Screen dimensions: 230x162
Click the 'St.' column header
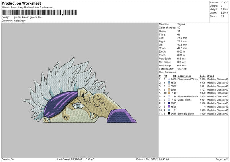175,76
